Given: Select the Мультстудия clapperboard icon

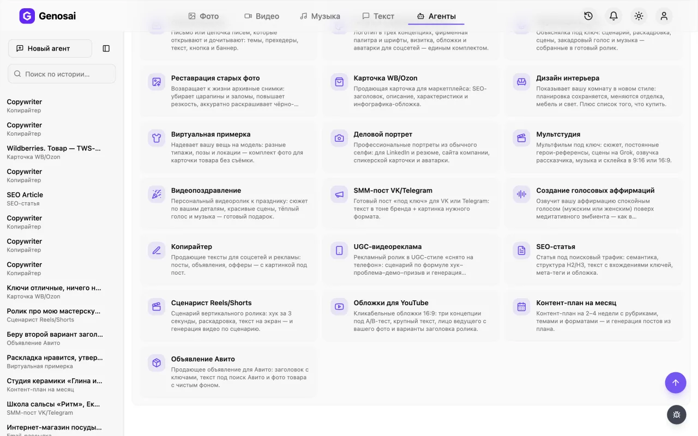Looking at the screenshot, I should [x=522, y=138].
